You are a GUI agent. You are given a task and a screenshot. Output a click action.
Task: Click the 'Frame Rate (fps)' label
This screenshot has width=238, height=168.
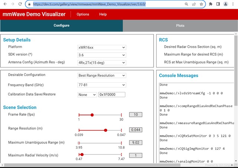[x=22, y=115]
